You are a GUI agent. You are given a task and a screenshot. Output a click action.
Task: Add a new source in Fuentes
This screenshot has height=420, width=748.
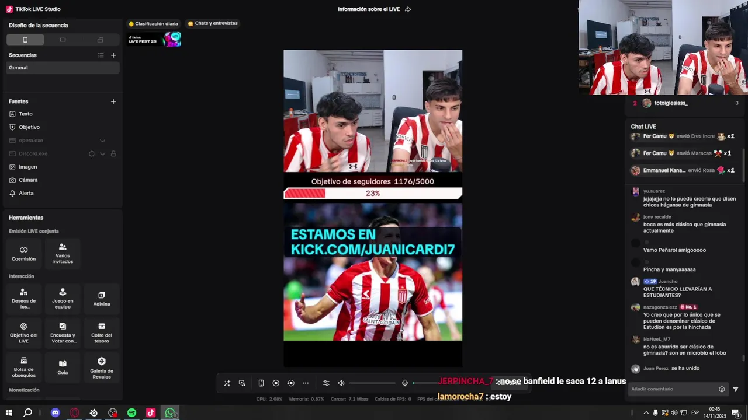pos(113,101)
